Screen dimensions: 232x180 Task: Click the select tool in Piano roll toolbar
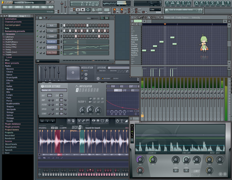[x=151, y=18]
